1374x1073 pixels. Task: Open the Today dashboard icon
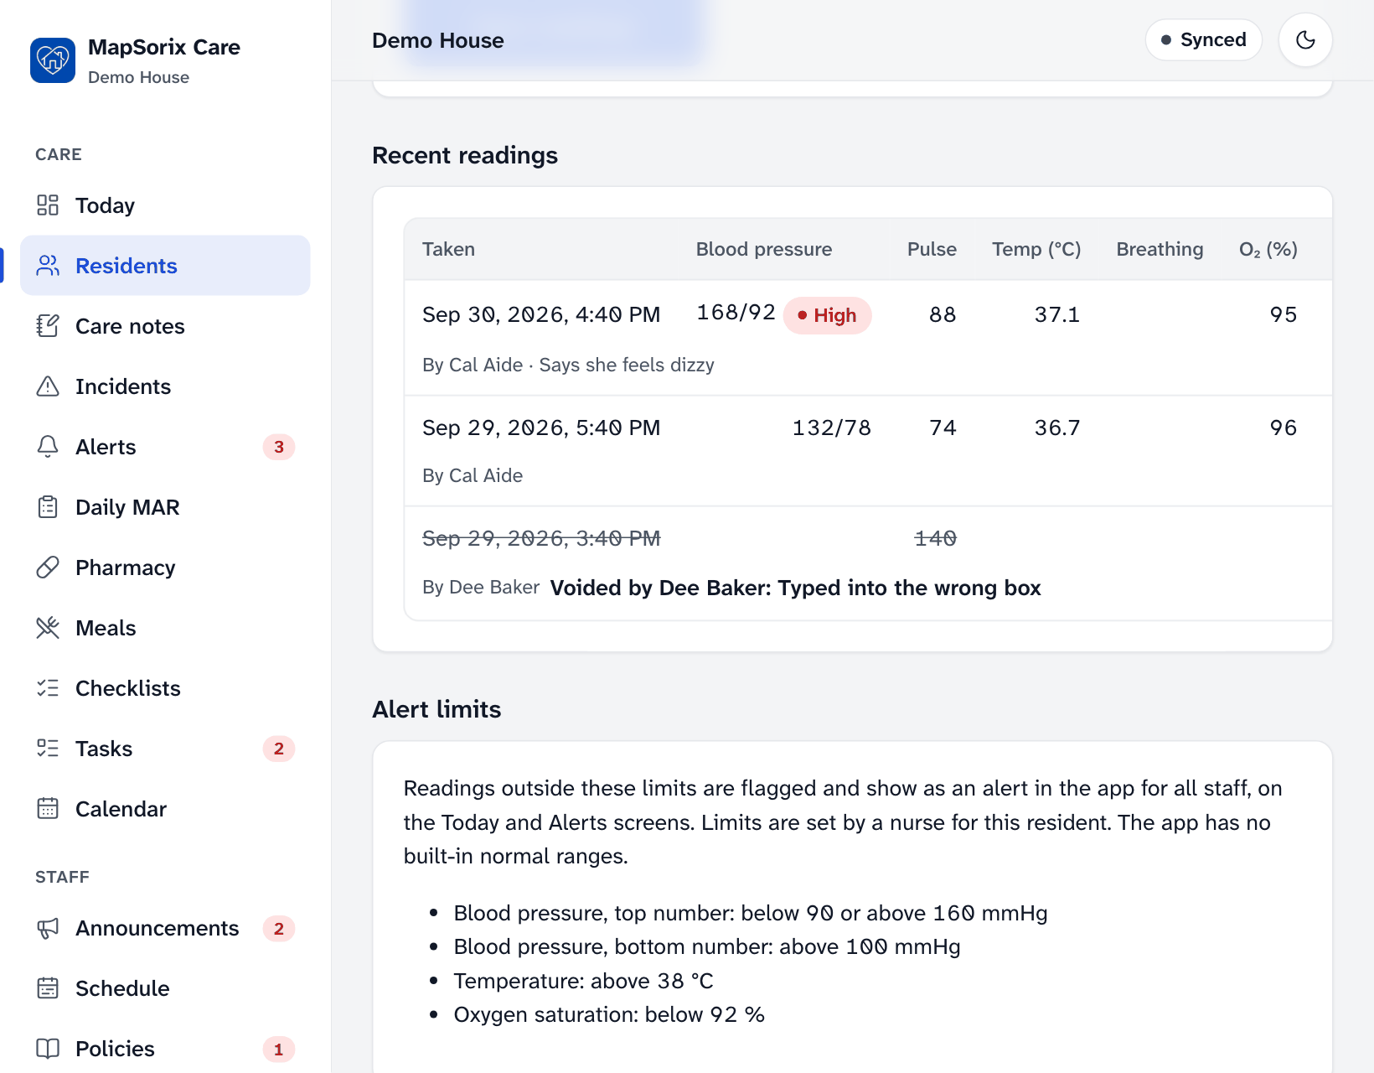coord(48,205)
